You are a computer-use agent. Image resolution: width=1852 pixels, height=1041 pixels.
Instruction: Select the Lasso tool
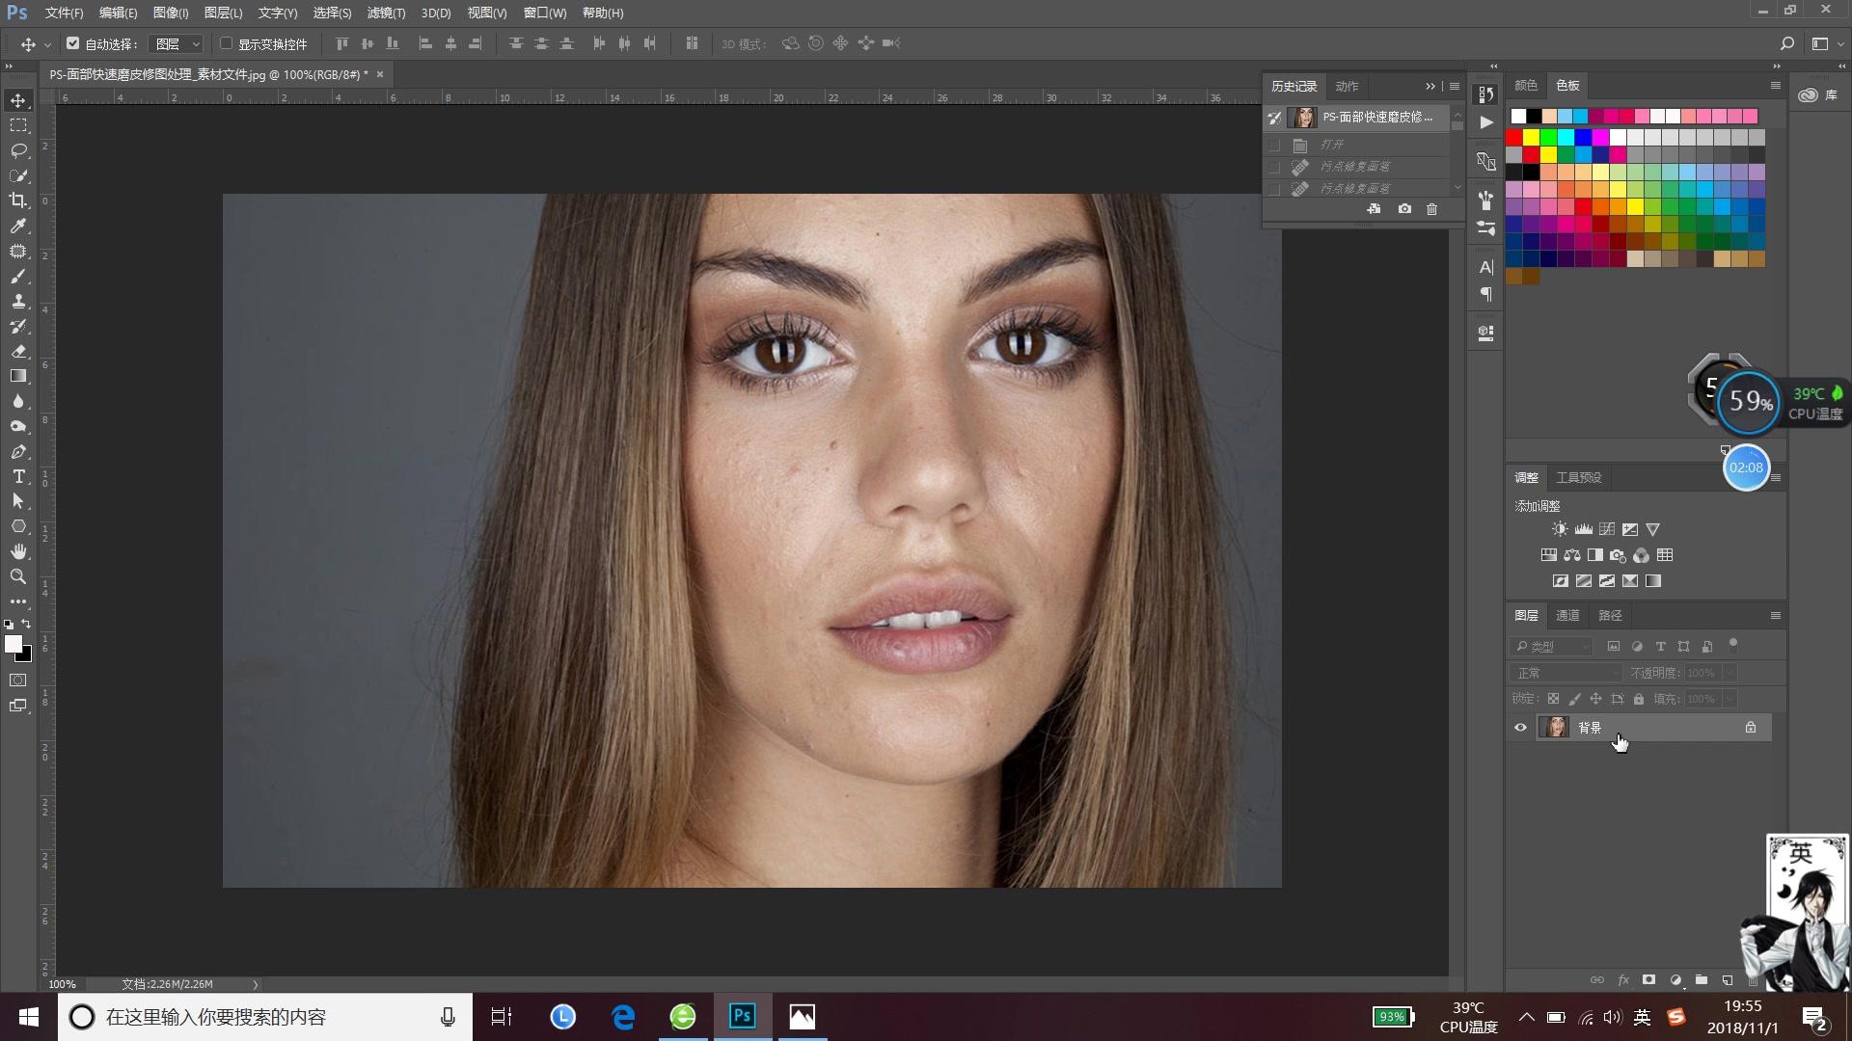(x=18, y=150)
